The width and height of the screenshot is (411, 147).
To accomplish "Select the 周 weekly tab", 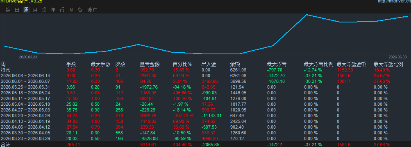I will click(26, 10).
